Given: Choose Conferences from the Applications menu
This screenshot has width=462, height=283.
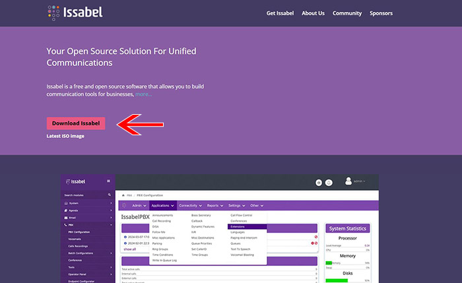Looking at the screenshot, I should pyautogui.click(x=239, y=221).
